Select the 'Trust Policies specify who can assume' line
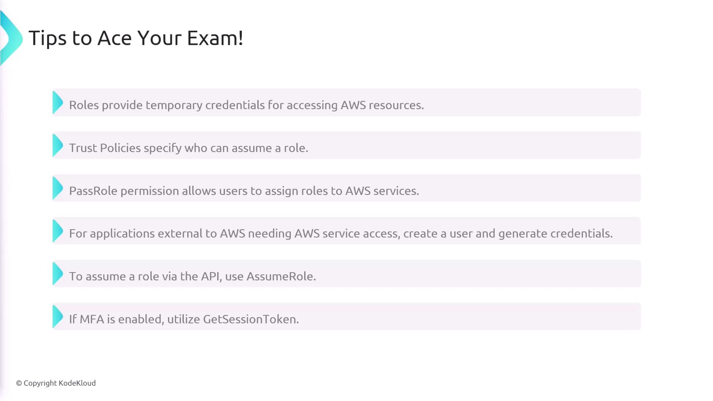 (x=188, y=148)
